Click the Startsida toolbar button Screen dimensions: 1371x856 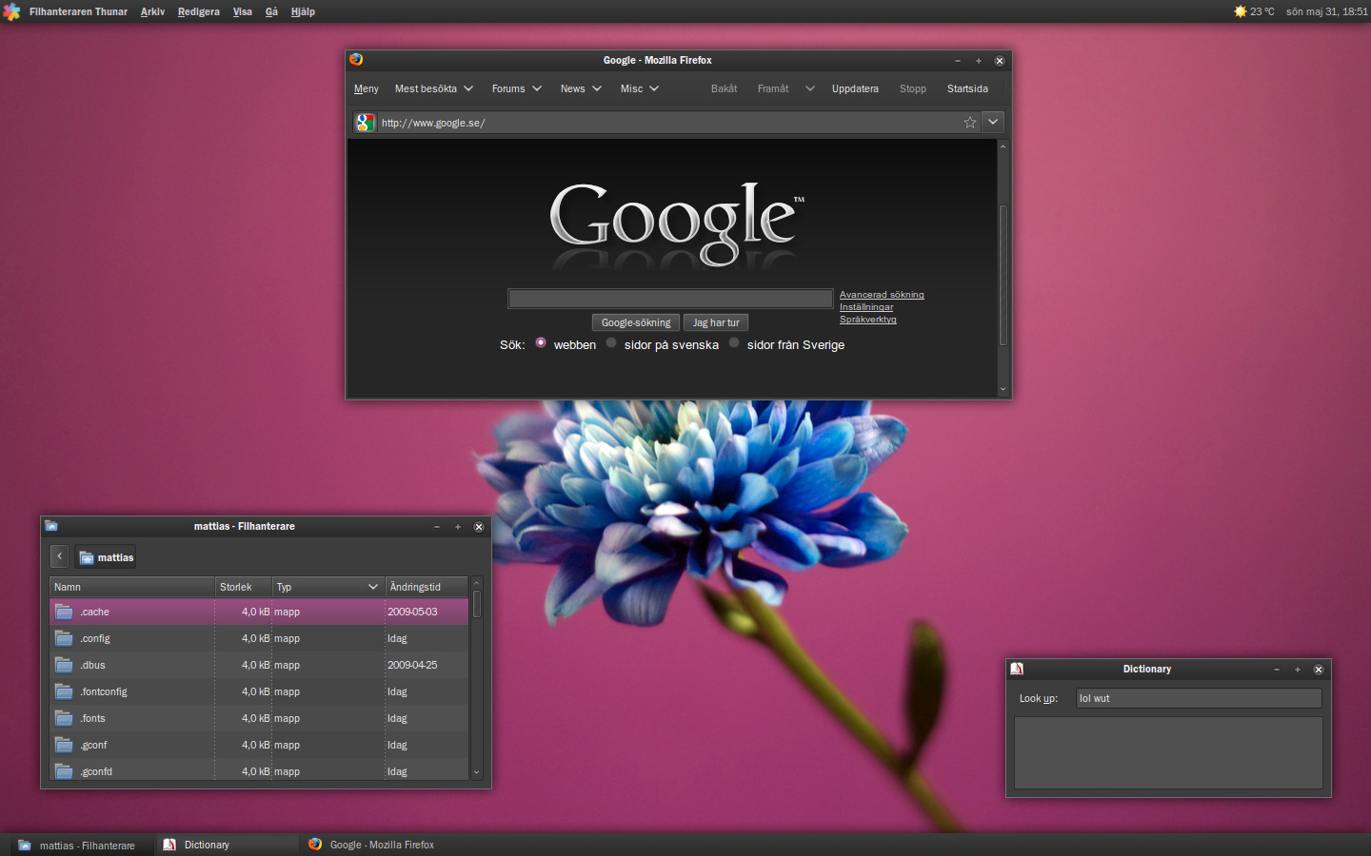967,88
